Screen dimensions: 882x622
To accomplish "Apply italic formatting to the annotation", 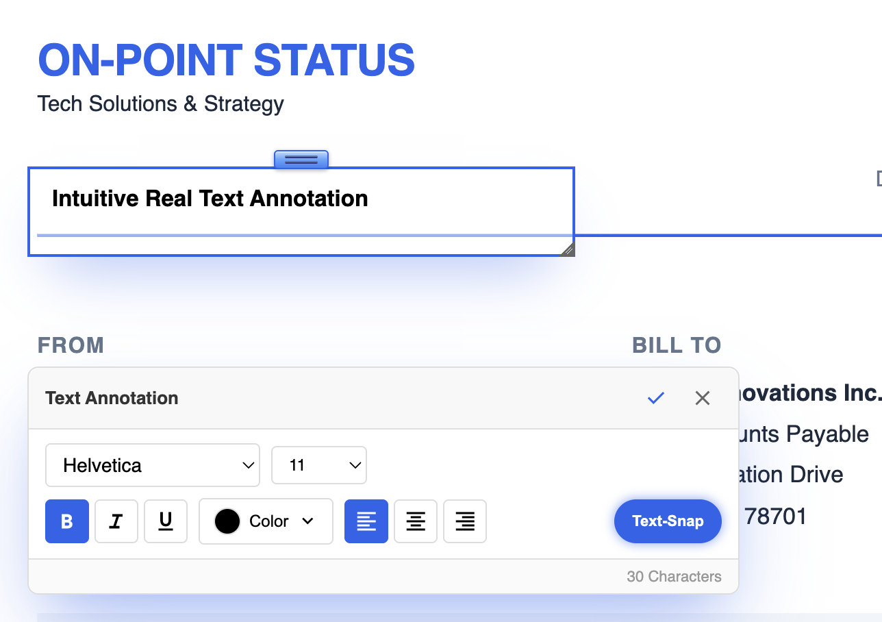I will tap(116, 521).
